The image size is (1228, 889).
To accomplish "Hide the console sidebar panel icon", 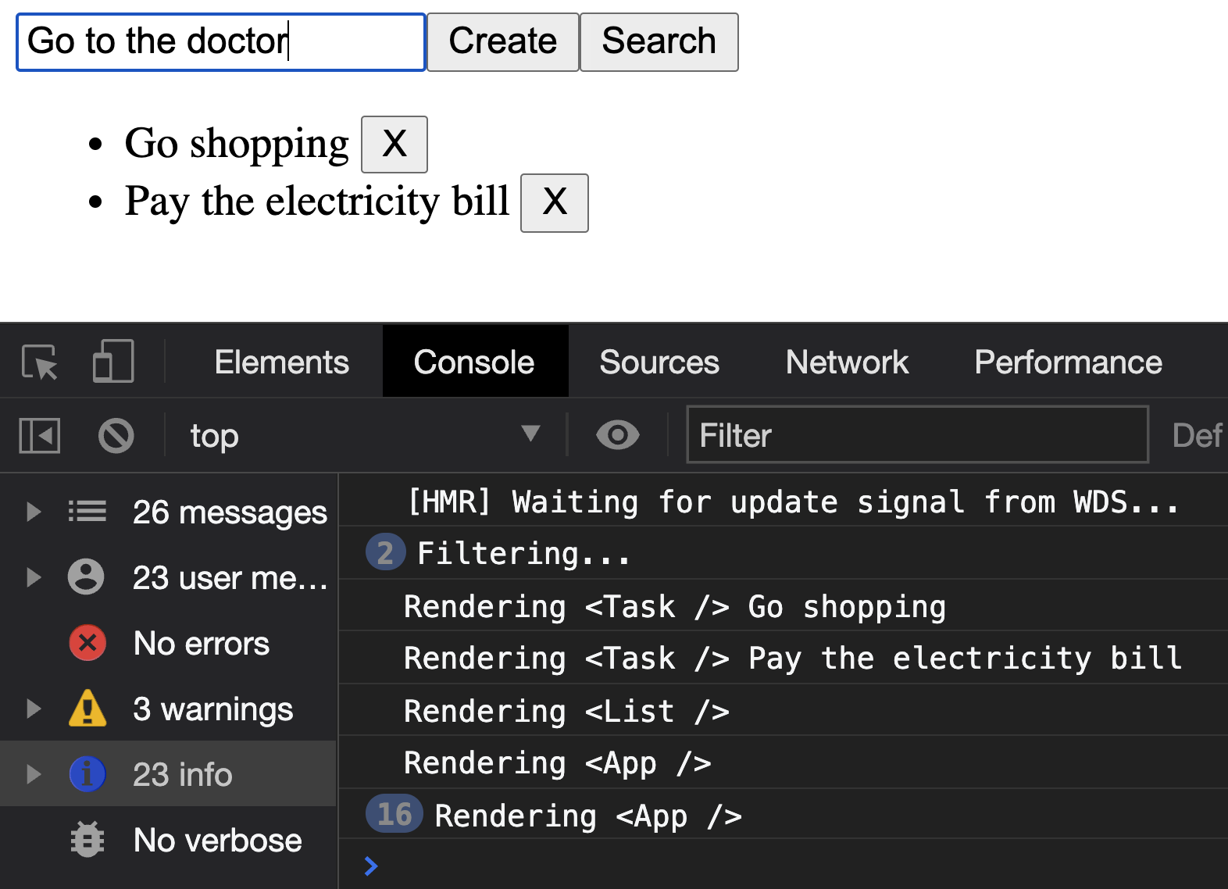I will click(39, 435).
